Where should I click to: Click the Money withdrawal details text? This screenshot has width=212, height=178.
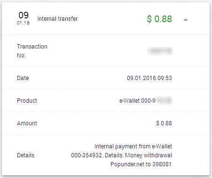pyautogui.click(x=149, y=155)
